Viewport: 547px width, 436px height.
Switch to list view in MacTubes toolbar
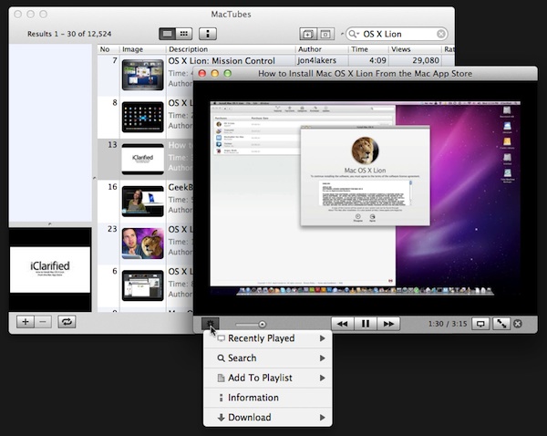pos(168,34)
